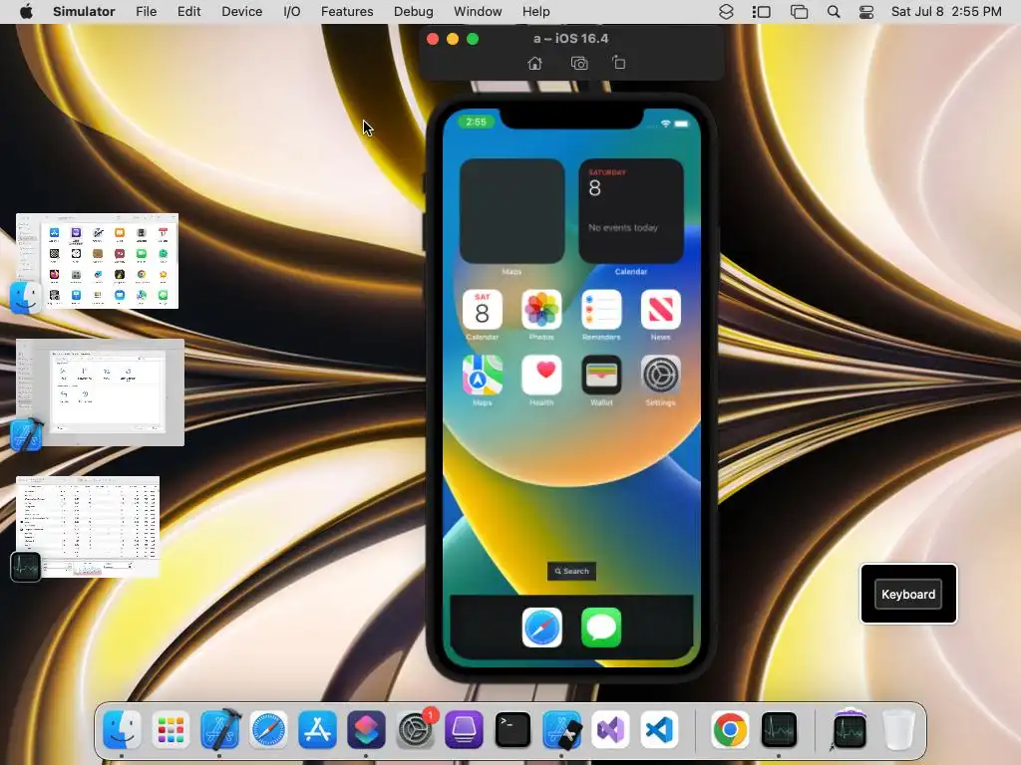
Task: Open the Settings app on iPhone
Action: click(660, 376)
